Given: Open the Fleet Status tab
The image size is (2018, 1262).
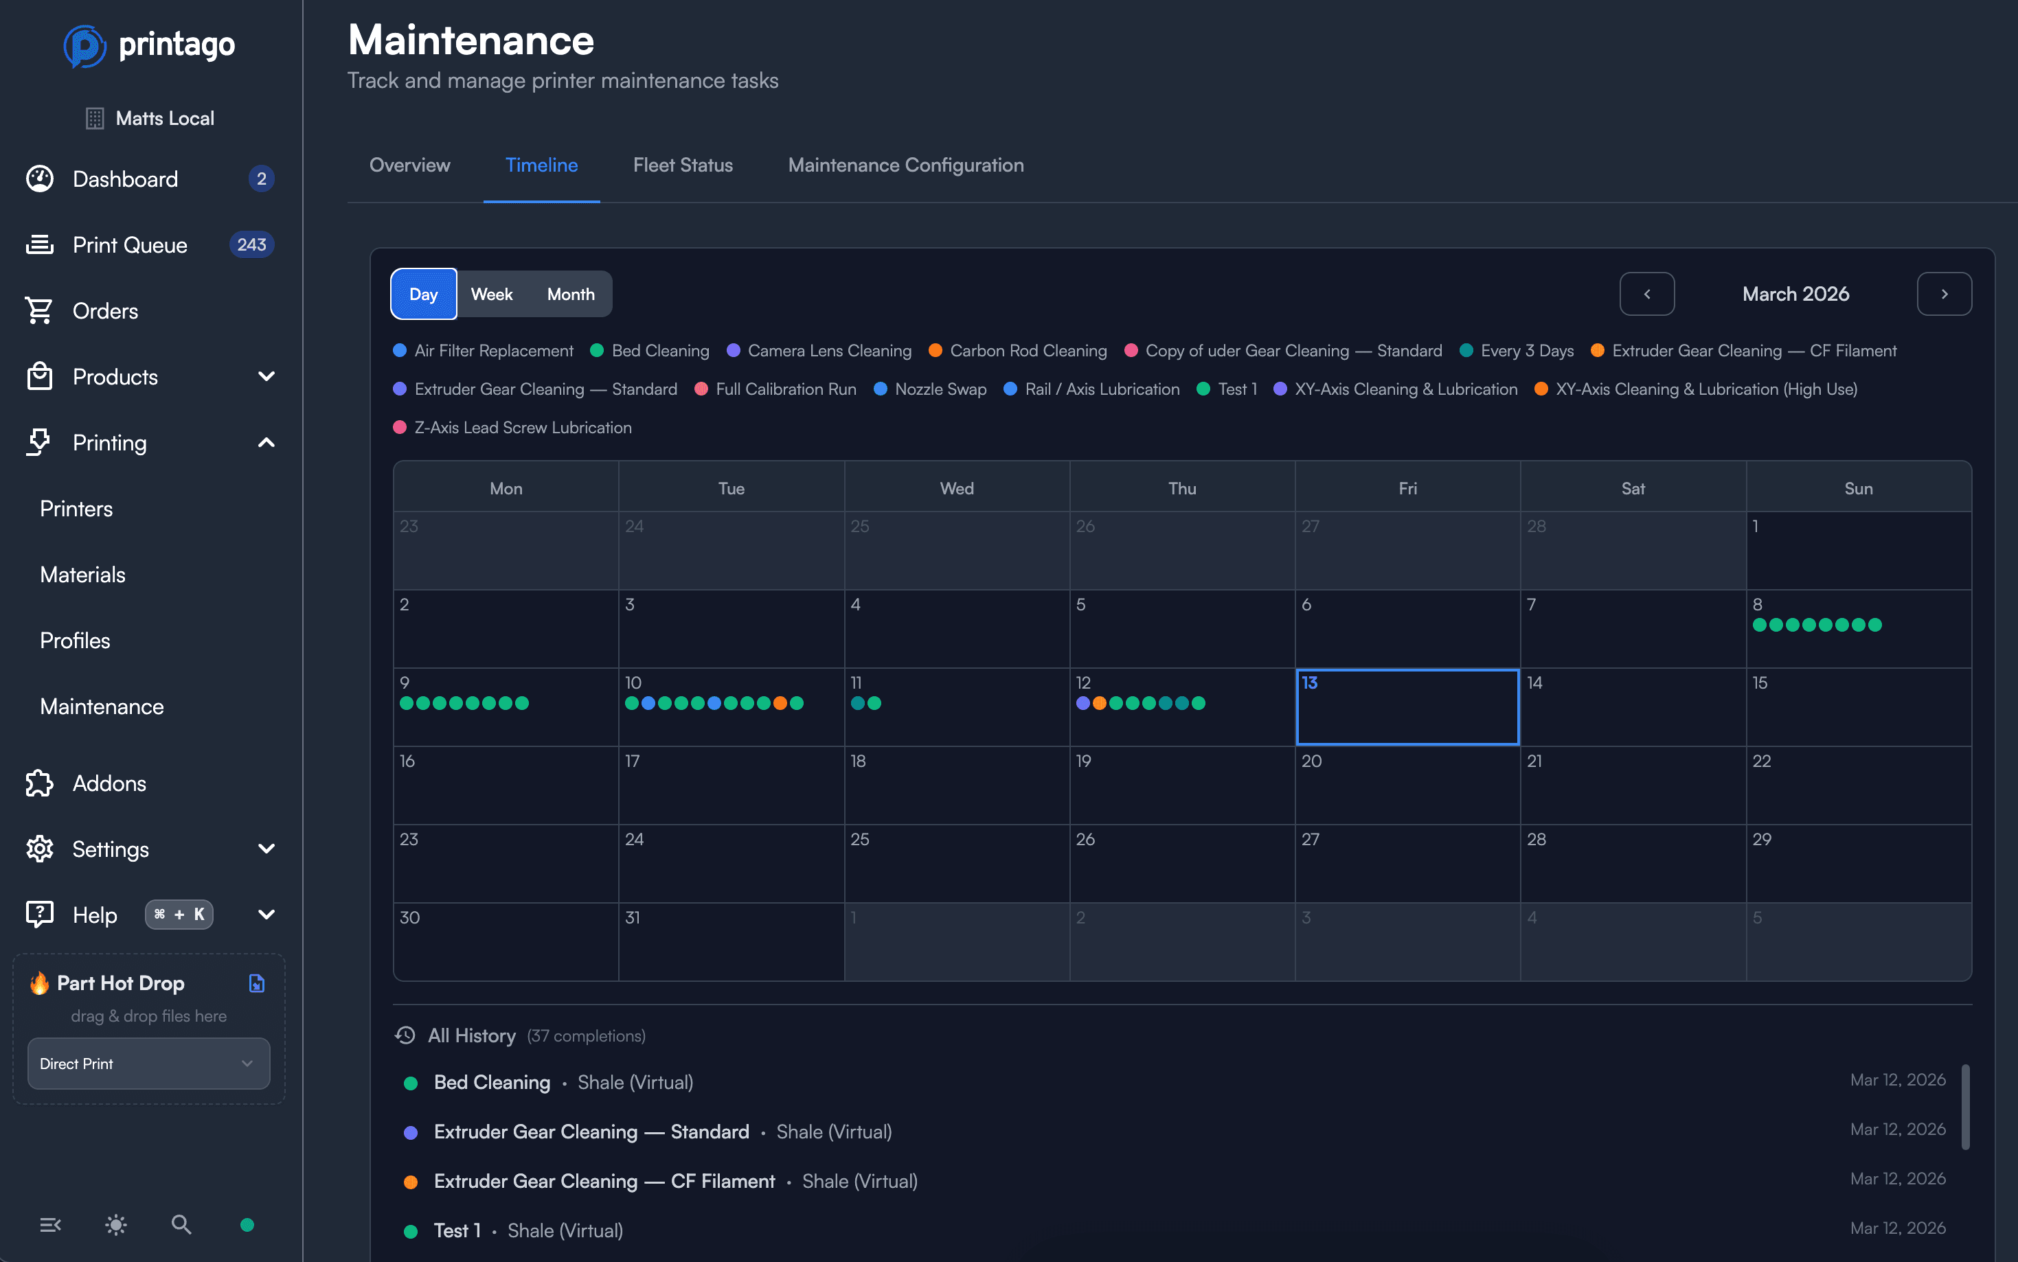Looking at the screenshot, I should tap(682, 165).
